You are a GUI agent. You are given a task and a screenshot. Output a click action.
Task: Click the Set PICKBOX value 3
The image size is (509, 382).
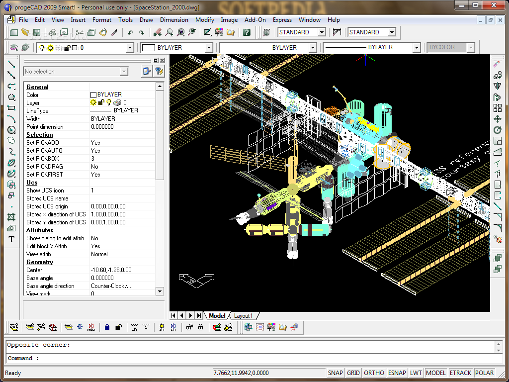[122, 159]
